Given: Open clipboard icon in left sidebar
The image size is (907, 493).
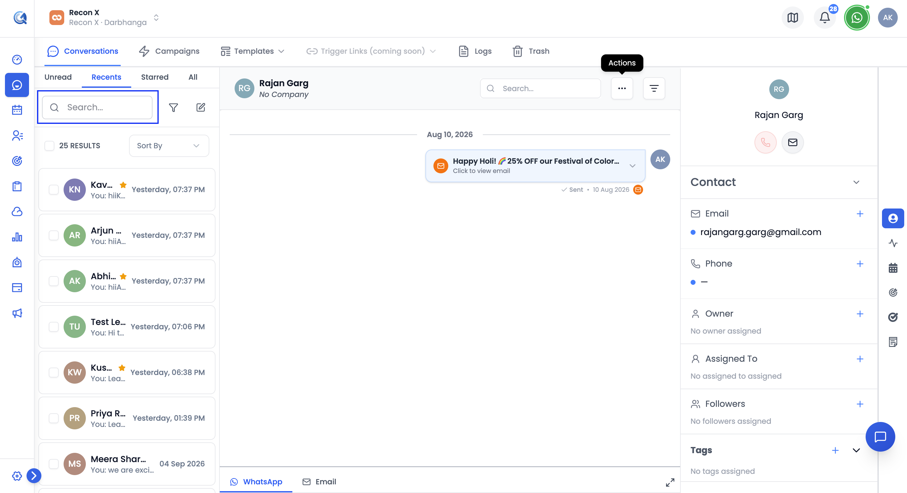Looking at the screenshot, I should tap(17, 186).
